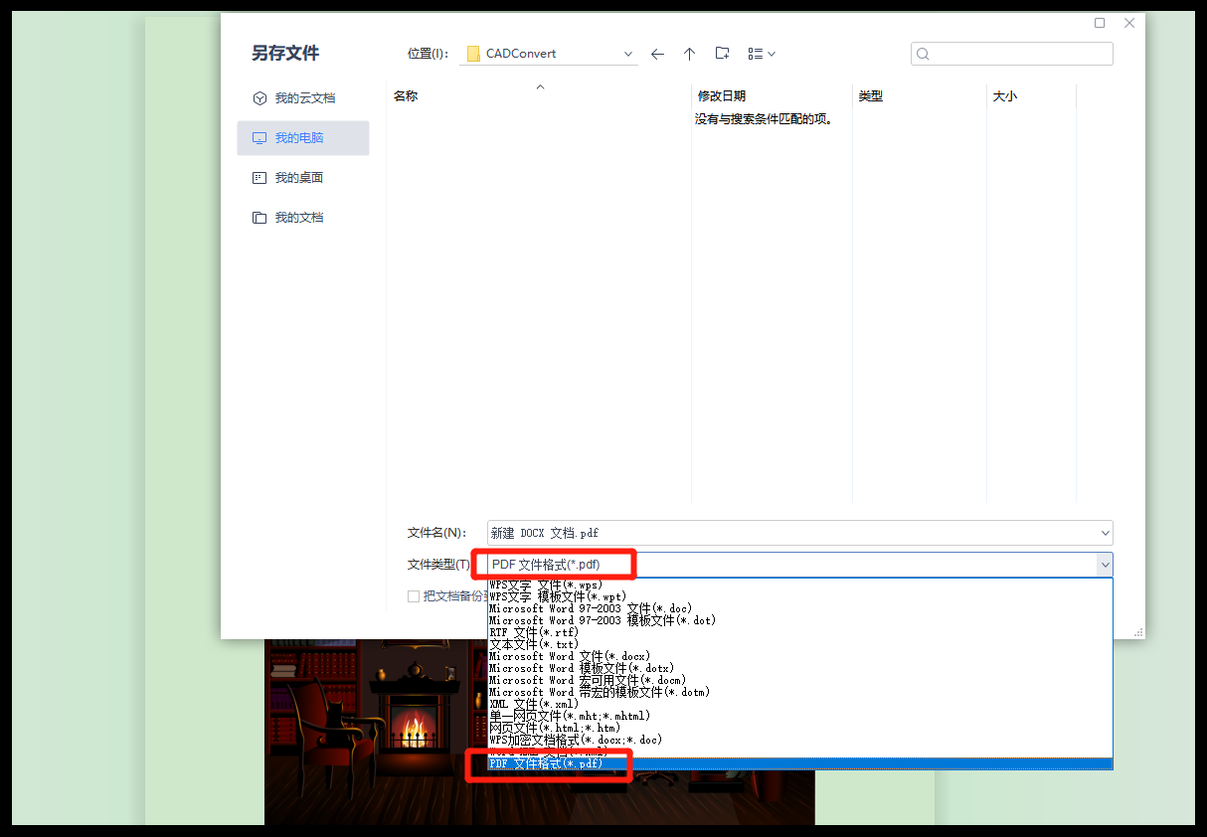
Task: Open 我的文档 folder in sidebar
Action: point(303,218)
